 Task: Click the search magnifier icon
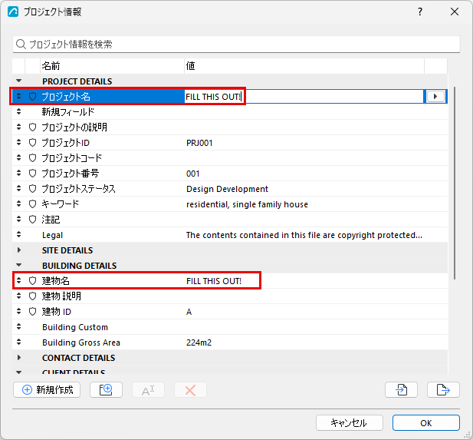coord(21,44)
